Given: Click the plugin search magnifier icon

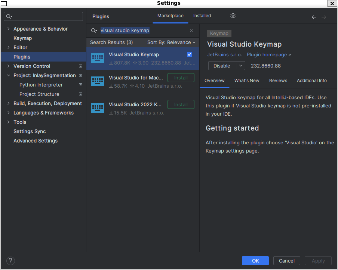Looking at the screenshot, I should point(94,31).
